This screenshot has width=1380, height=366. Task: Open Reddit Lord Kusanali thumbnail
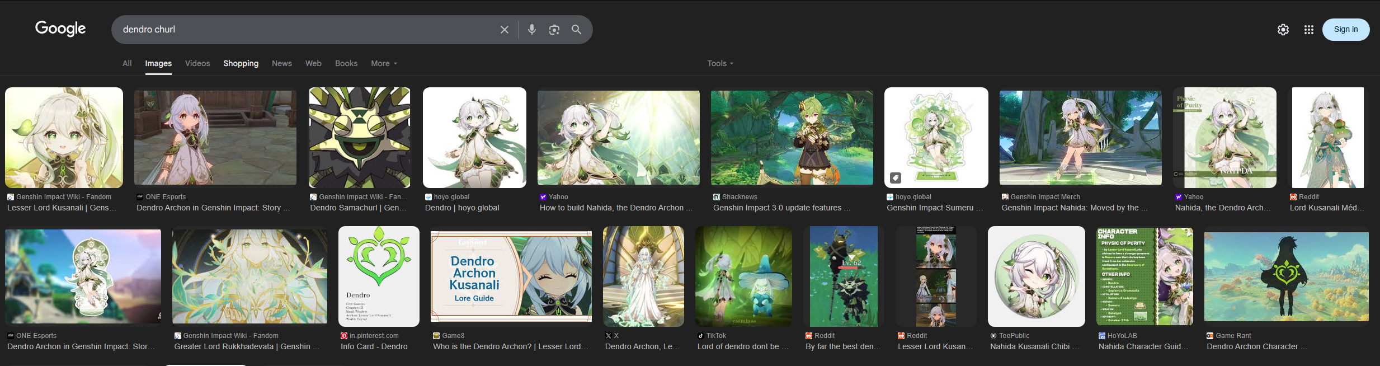(x=1328, y=138)
